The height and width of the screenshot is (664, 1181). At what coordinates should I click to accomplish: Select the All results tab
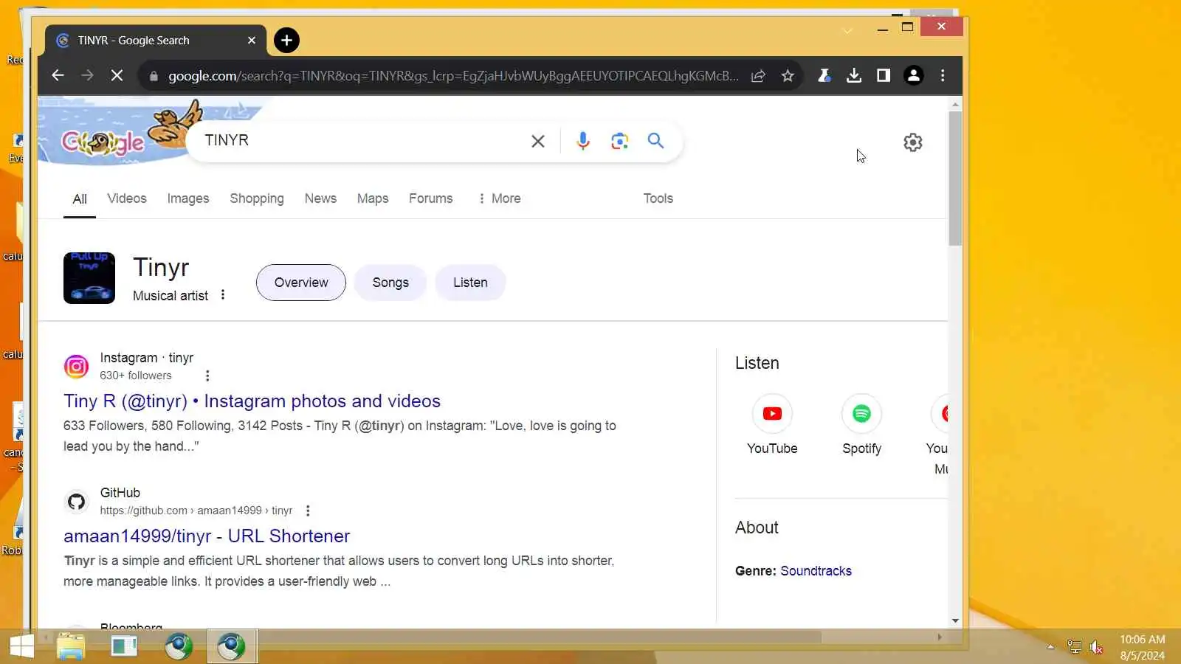click(80, 199)
